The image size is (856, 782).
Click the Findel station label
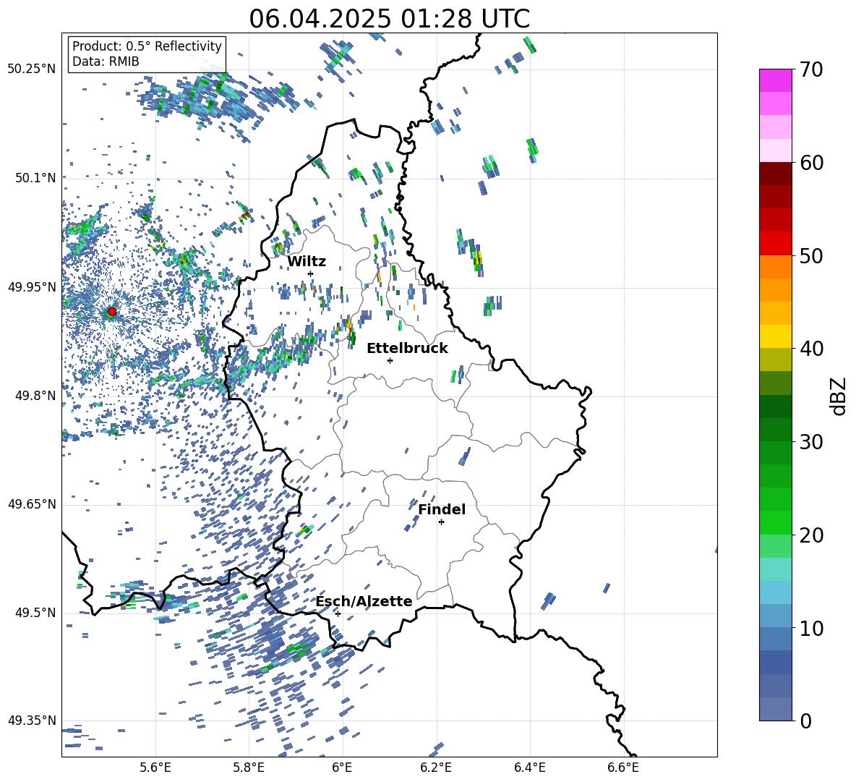442,509
